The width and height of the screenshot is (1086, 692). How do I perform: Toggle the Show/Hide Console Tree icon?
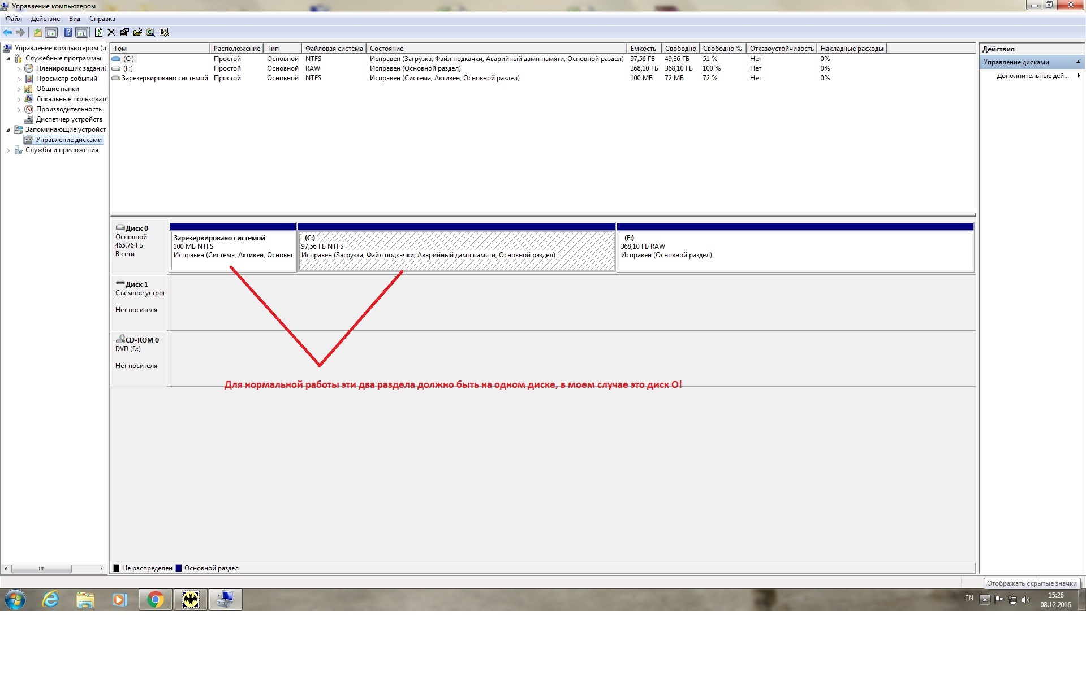point(51,32)
